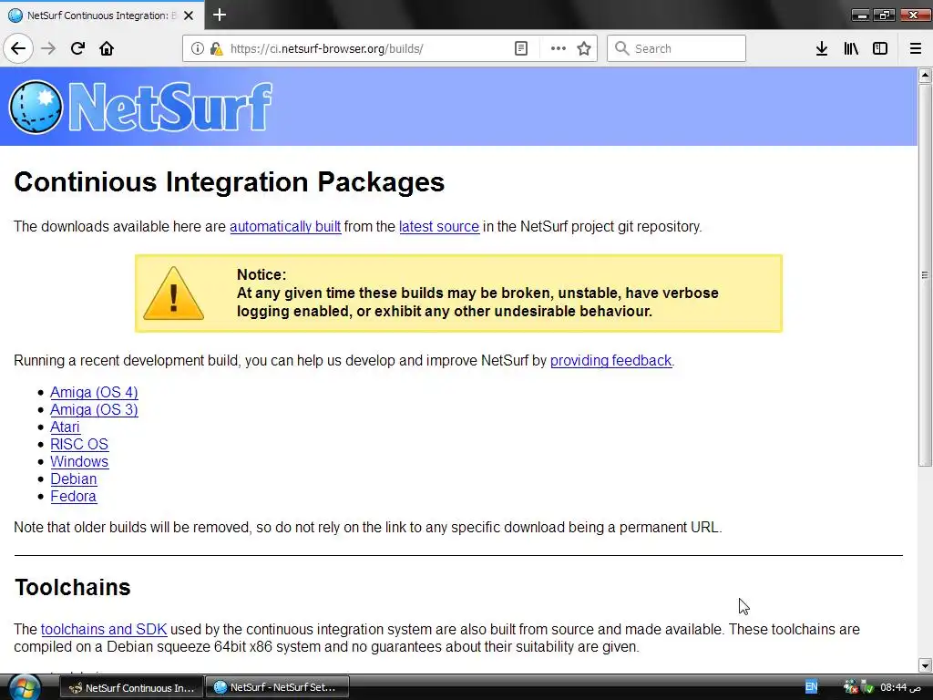Close the NetSurf Continuous Integration tab
The height and width of the screenshot is (700, 933).
pyautogui.click(x=189, y=15)
